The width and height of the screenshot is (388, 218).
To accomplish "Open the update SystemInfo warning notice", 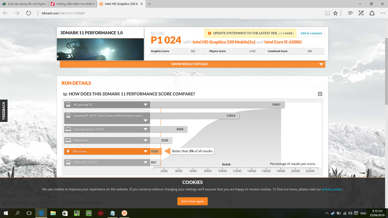I will coord(250,33).
